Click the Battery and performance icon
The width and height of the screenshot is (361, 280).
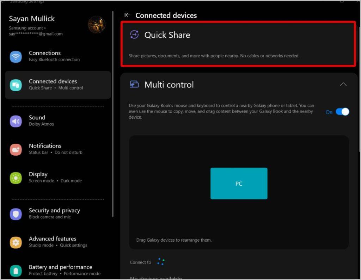(x=16, y=270)
